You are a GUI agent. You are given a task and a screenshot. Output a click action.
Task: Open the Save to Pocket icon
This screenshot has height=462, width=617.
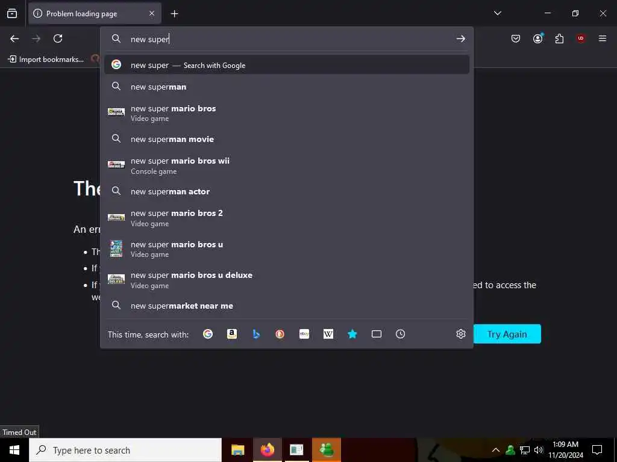tap(516, 38)
